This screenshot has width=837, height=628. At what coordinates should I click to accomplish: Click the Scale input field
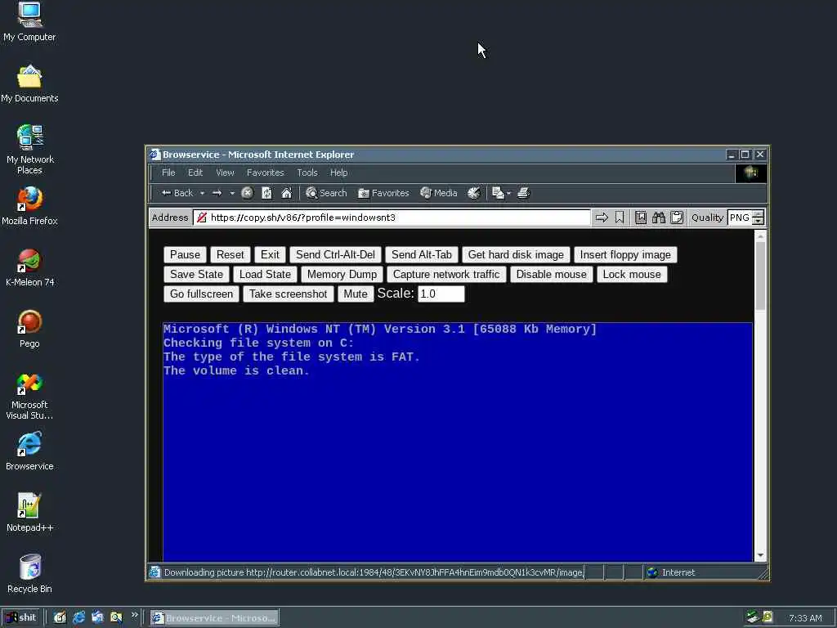coord(441,294)
